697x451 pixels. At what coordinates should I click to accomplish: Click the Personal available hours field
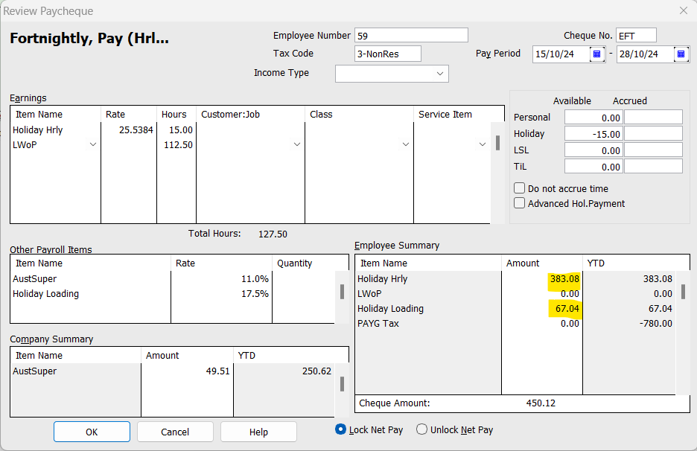[594, 118]
